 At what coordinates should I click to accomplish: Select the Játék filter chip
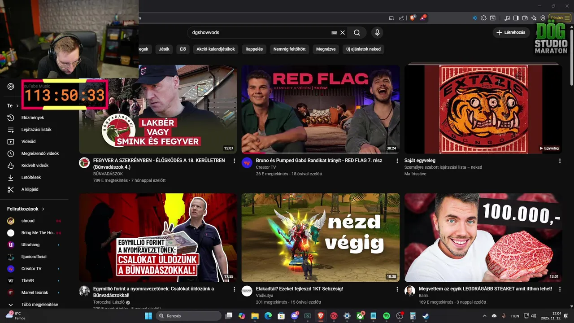(164, 49)
